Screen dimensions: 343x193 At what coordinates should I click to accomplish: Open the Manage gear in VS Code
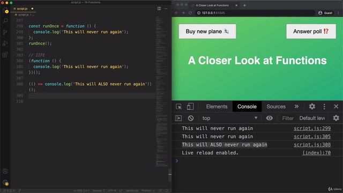pyautogui.click(x=5, y=182)
